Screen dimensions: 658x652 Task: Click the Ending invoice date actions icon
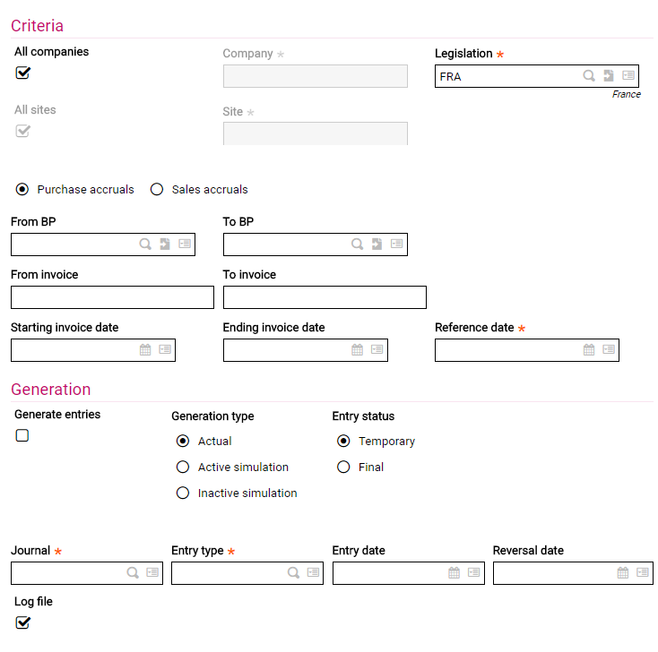coord(377,350)
